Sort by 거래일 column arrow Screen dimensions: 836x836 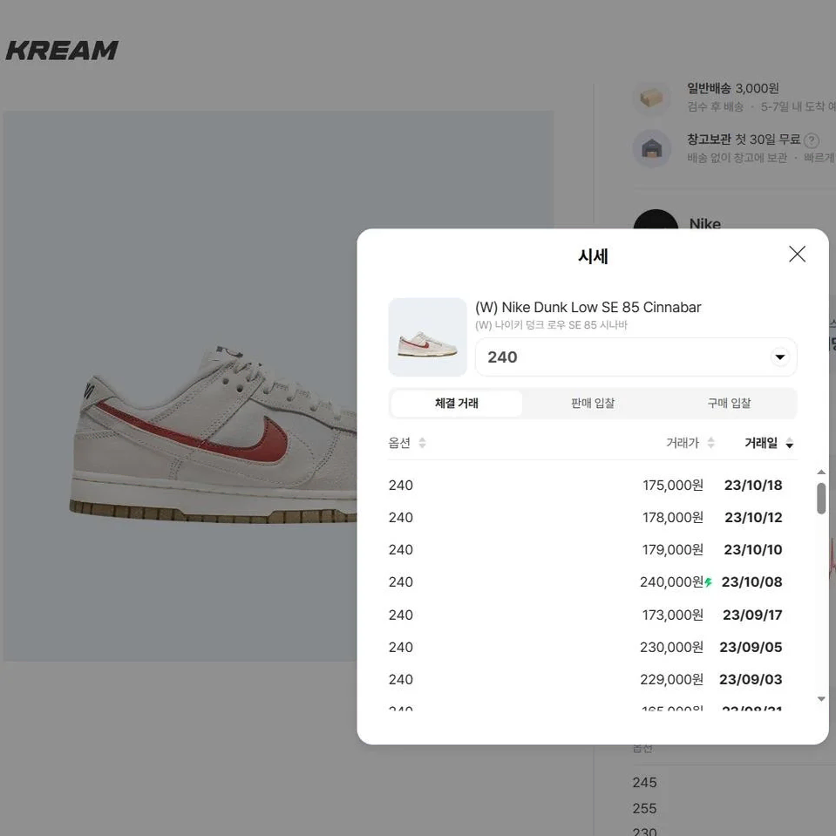click(789, 443)
